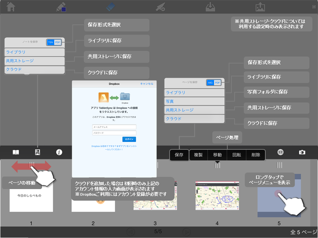Viewport: 318px width, 238px height.
Task: Switch to IMG format in page save popup
Action: (210, 83)
